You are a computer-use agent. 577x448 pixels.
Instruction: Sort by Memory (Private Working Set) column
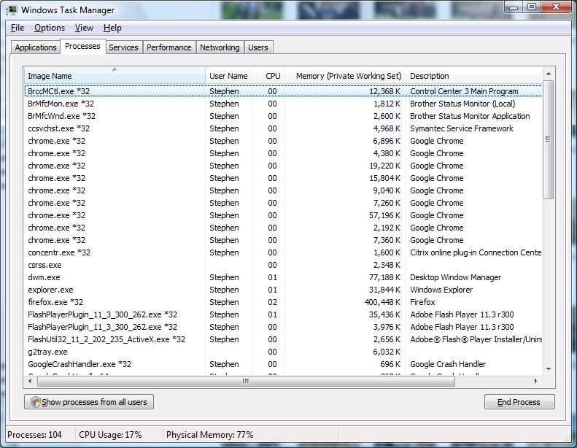(348, 76)
